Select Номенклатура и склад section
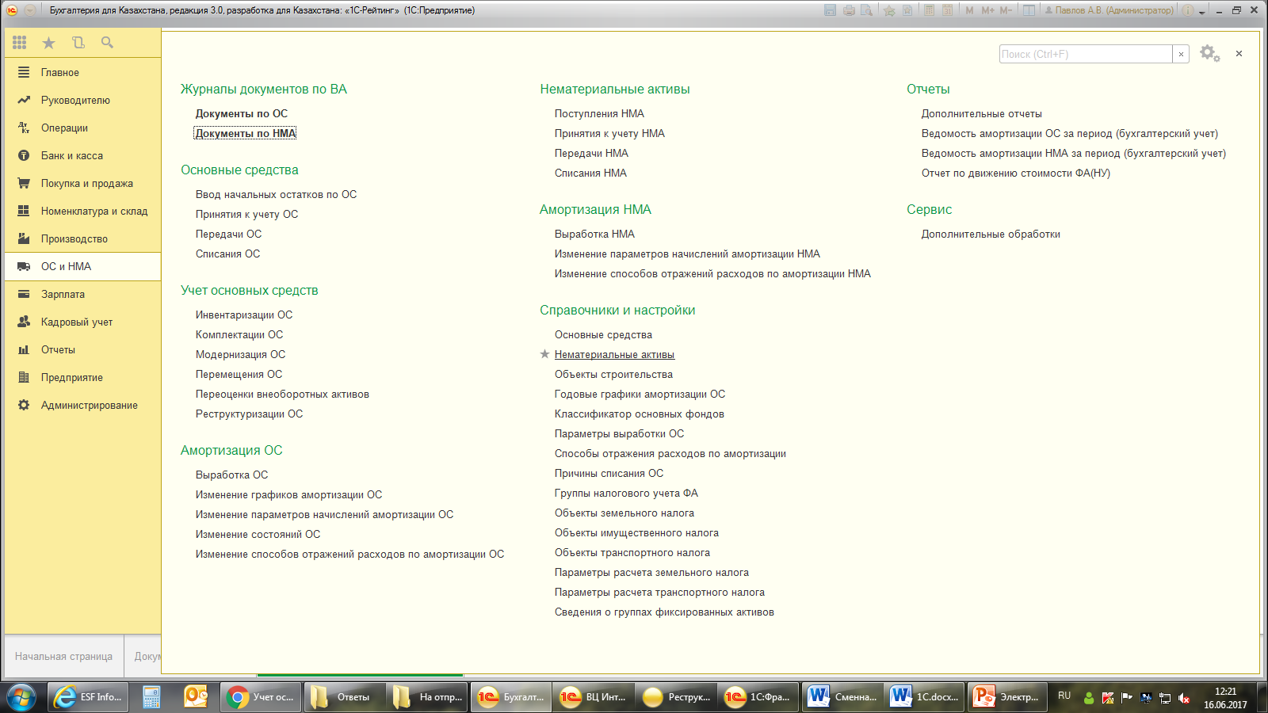Image resolution: width=1268 pixels, height=713 pixels. click(x=82, y=211)
